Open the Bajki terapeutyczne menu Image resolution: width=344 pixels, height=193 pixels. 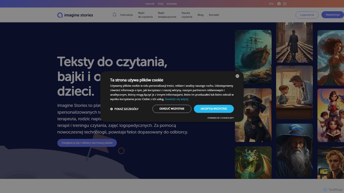point(167,15)
